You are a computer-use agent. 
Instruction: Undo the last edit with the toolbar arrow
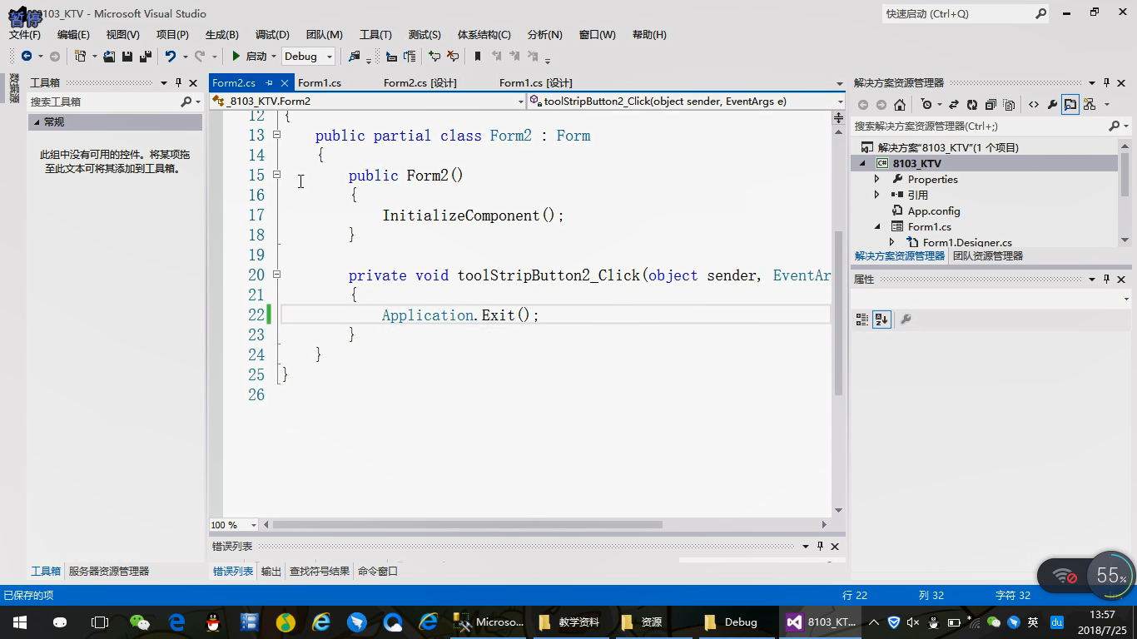coord(171,56)
